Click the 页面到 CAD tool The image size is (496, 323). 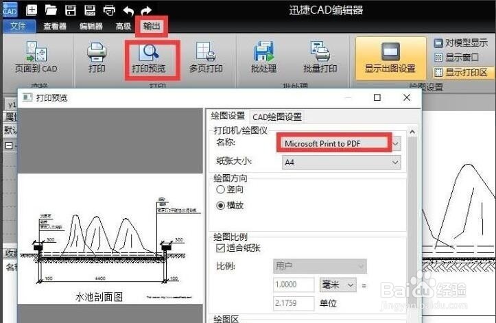coord(36,57)
